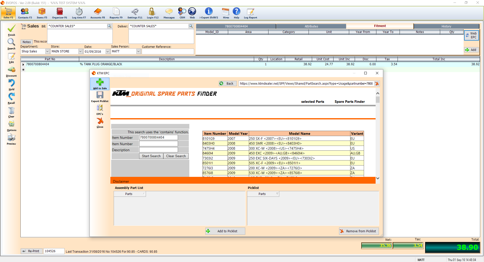484x262 pixels.
Task: Click the Back button in KTM EPC
Action: 227,84
